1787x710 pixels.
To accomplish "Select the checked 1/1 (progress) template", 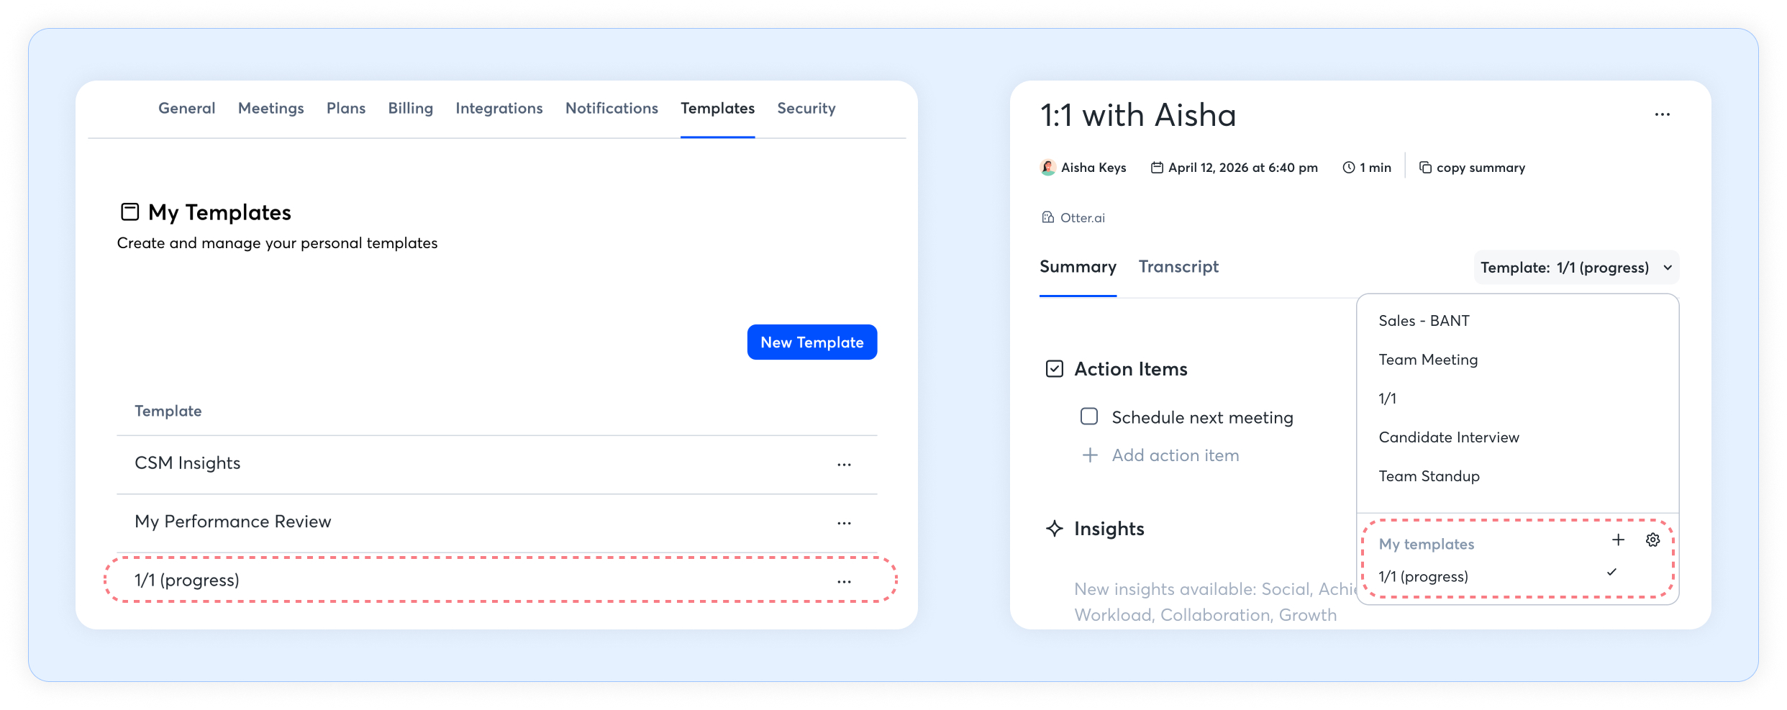I will [x=1423, y=577].
